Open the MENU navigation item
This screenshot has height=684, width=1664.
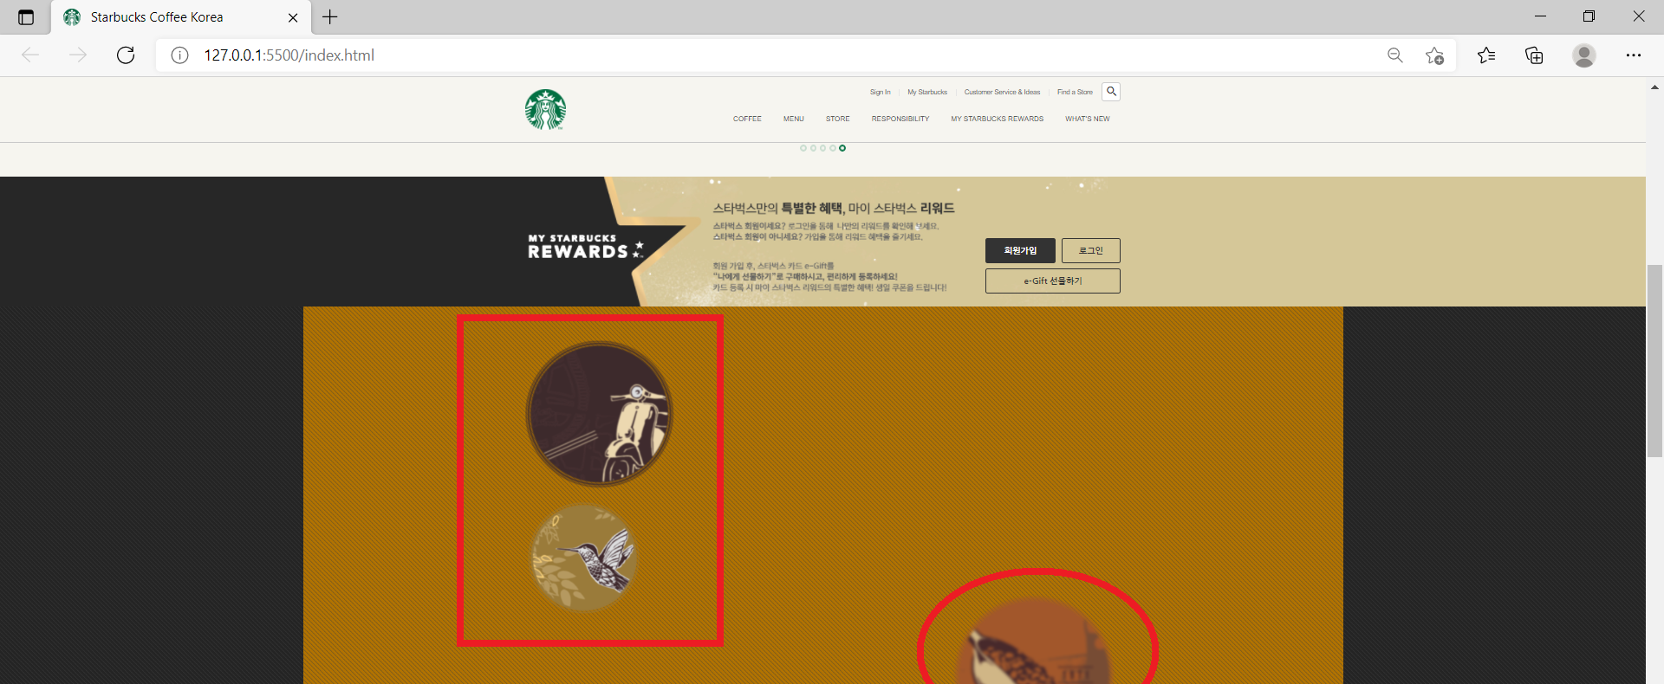(794, 119)
